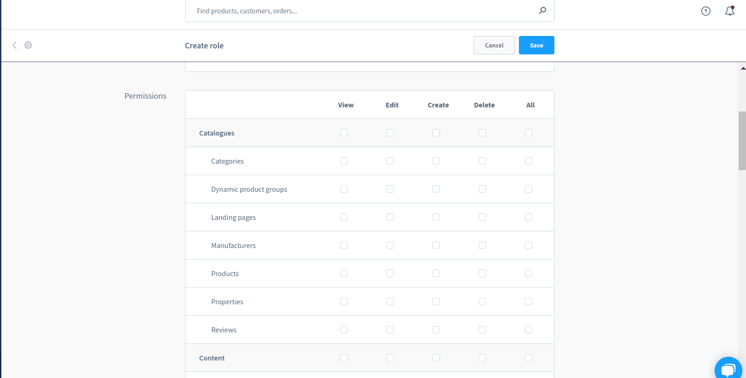The height and width of the screenshot is (378, 746).
Task: Enable Create permission for Products
Action: coord(436,273)
